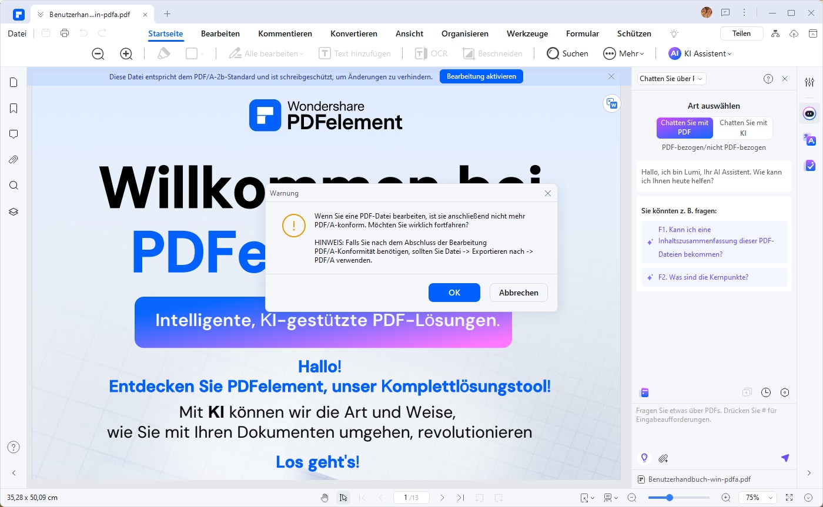Switch to the Schützen tab

[634, 33]
